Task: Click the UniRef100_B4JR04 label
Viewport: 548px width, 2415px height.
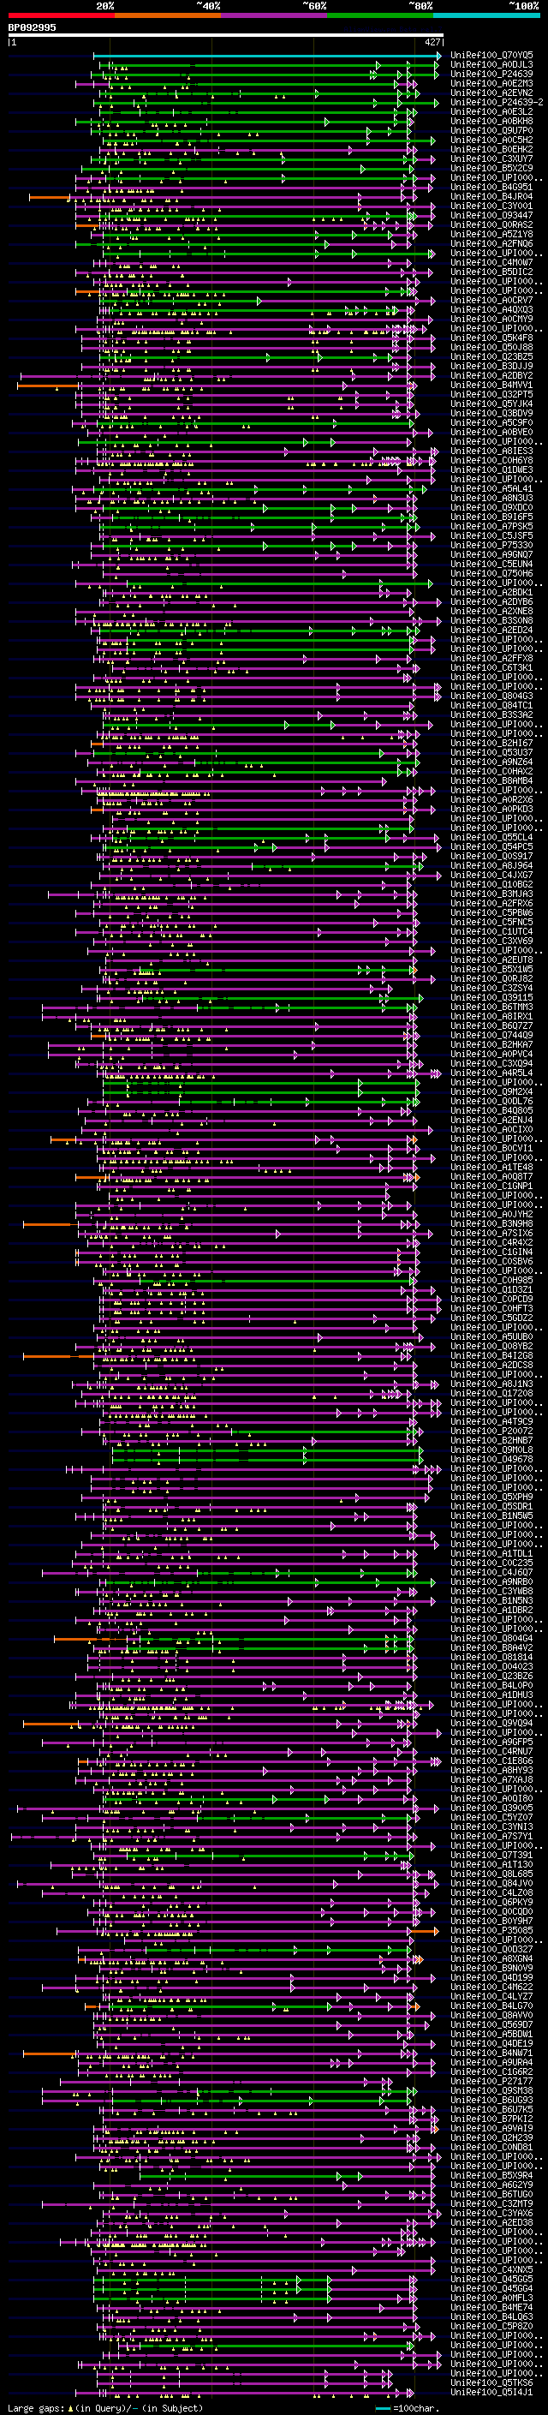Action: point(491,197)
